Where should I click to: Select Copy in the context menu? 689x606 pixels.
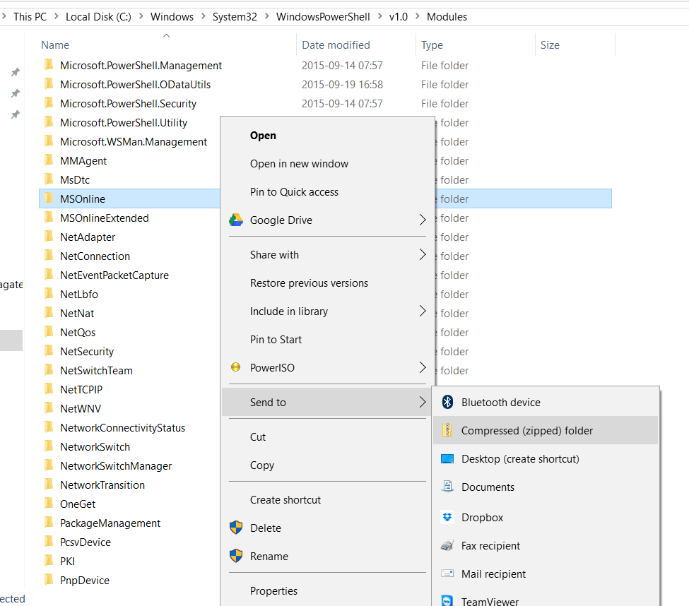pyautogui.click(x=262, y=465)
